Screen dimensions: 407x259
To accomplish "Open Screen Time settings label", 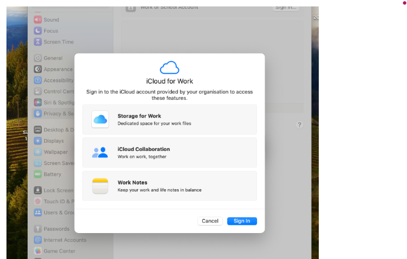I will (x=59, y=42).
